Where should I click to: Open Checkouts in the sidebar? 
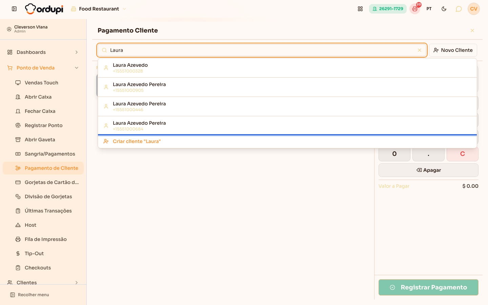coord(43,268)
